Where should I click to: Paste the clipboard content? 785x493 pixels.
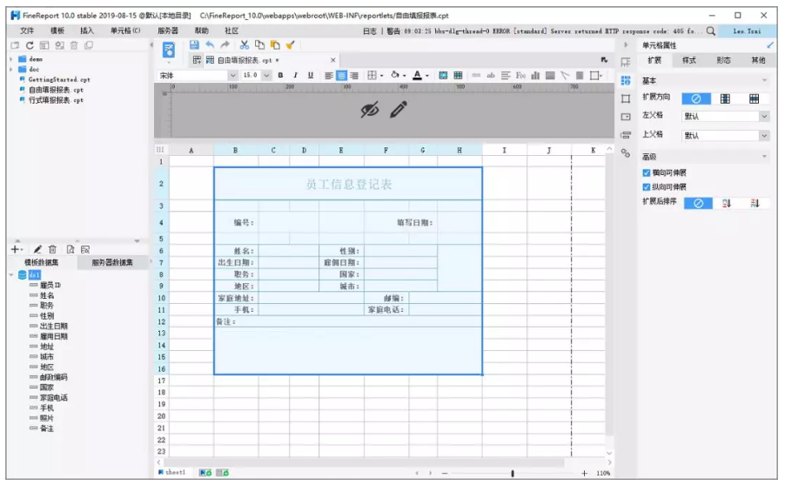(x=275, y=45)
